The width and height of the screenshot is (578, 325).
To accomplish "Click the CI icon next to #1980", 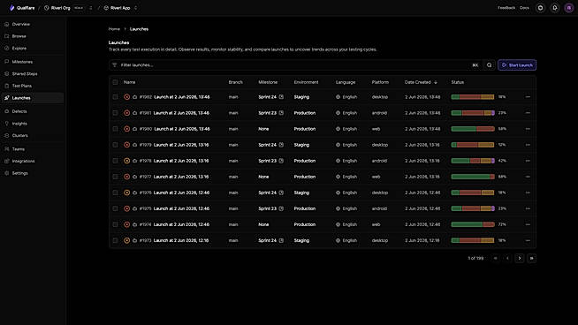I will 135,129.
